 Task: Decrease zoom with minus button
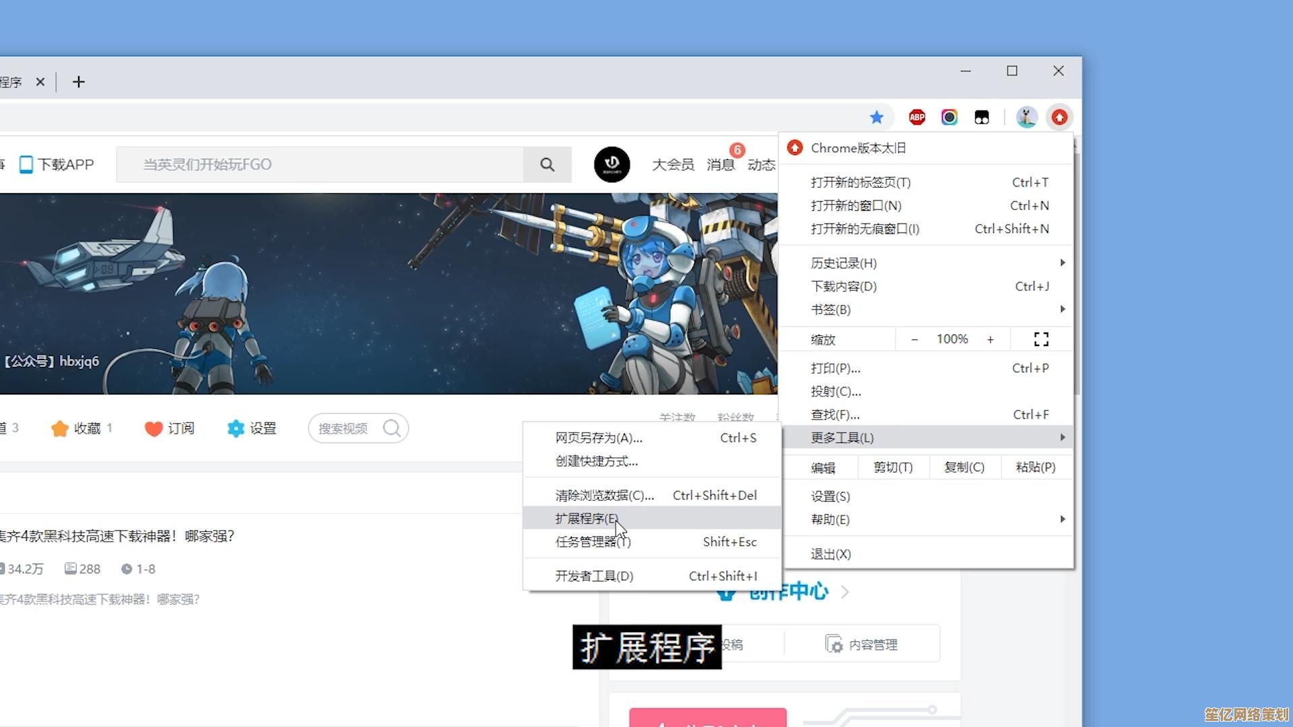915,340
